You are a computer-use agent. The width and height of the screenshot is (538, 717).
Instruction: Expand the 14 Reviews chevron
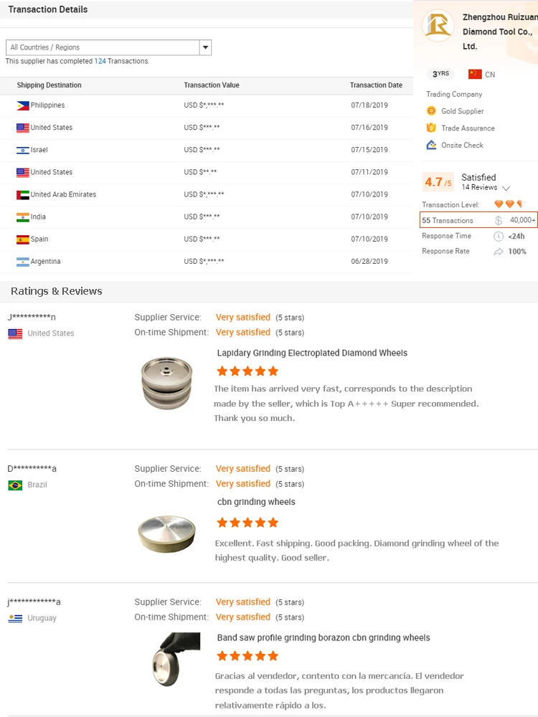tap(506, 188)
